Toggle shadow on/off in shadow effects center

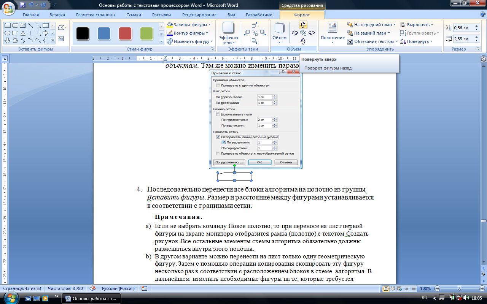point(255,33)
